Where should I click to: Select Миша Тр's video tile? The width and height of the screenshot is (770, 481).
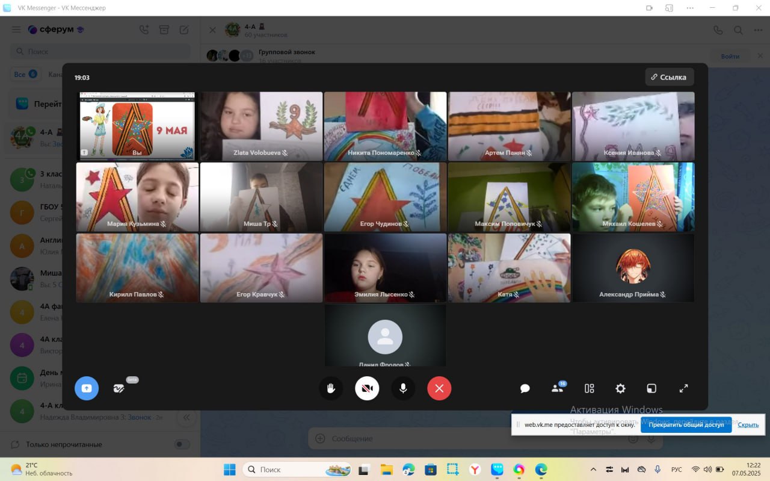coord(261,197)
